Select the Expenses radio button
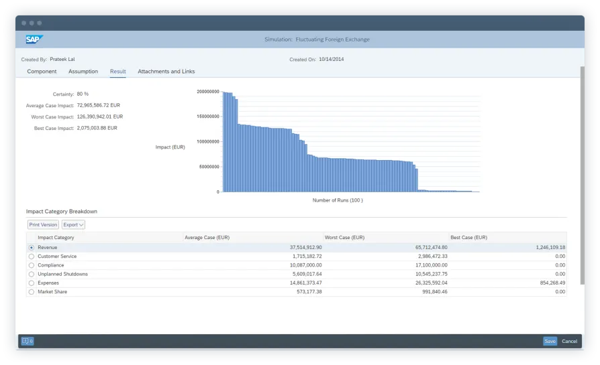This screenshot has height=365, width=600. [31, 283]
